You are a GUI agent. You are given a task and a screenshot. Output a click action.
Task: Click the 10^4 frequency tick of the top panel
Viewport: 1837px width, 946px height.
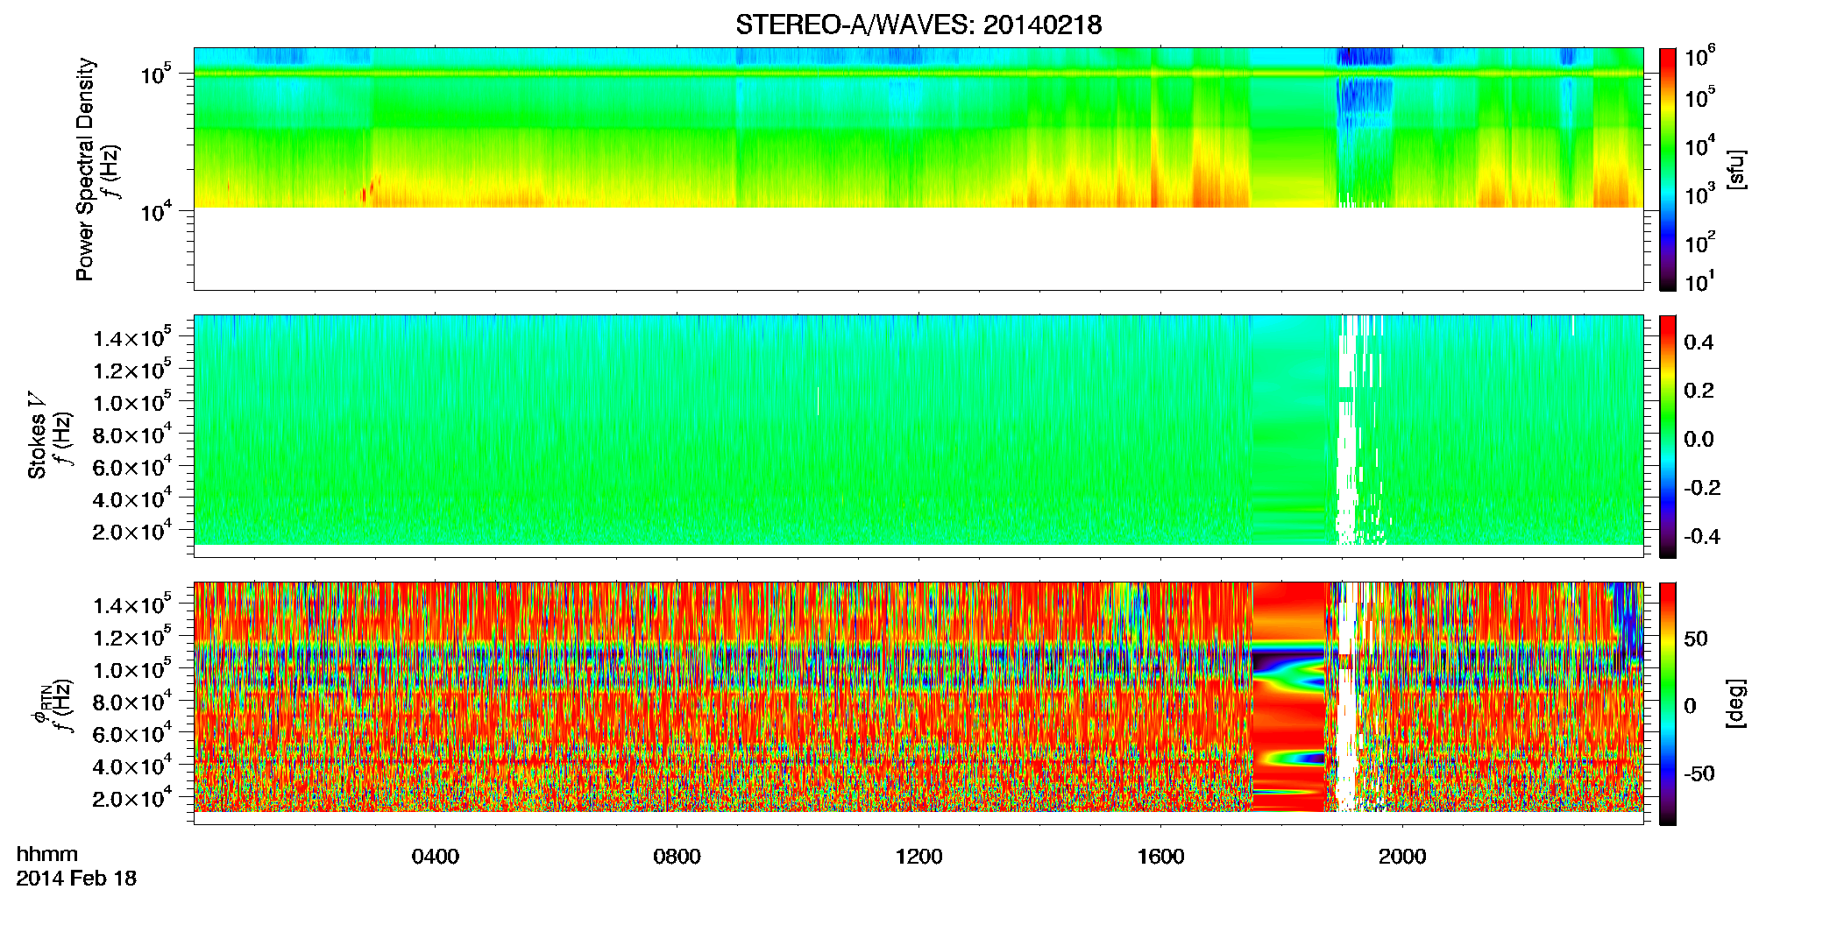156,211
